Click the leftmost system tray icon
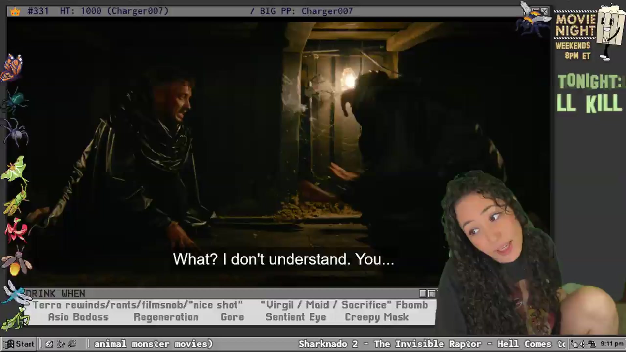The image size is (626, 352). coord(575,344)
